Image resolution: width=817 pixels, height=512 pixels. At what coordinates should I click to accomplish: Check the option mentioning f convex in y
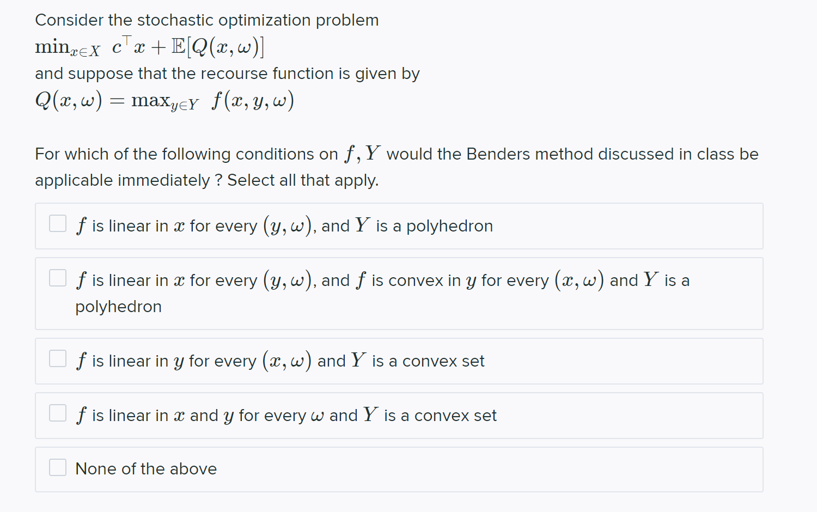(57, 278)
